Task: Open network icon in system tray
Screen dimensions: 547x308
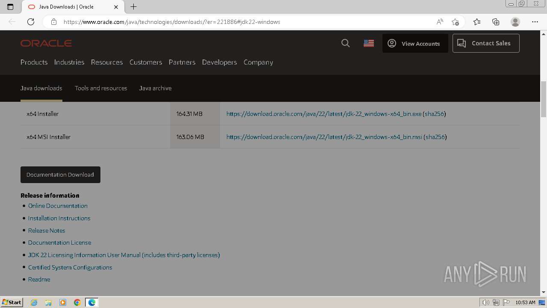Action: pos(496,302)
